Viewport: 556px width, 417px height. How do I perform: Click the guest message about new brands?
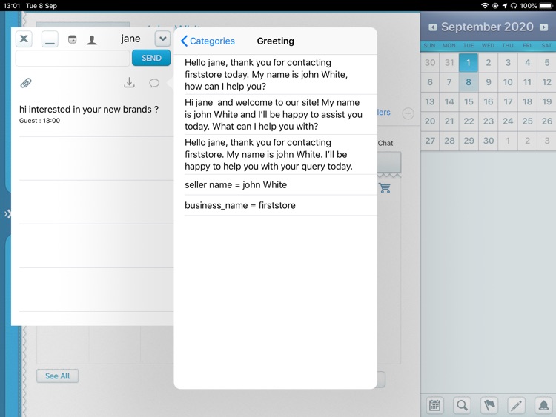tap(89, 110)
